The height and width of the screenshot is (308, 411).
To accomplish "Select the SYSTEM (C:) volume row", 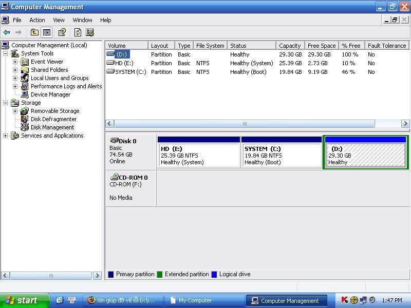I will coord(257,72).
